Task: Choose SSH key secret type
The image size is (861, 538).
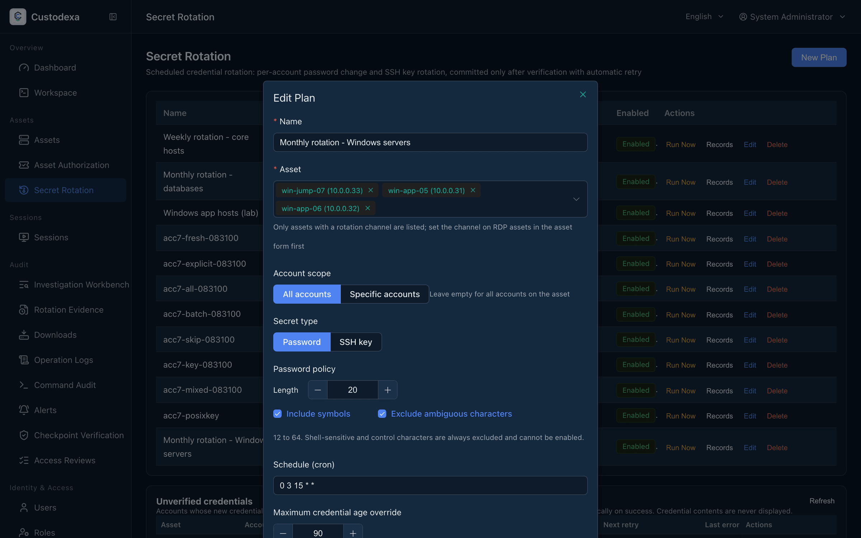Action: 356,342
